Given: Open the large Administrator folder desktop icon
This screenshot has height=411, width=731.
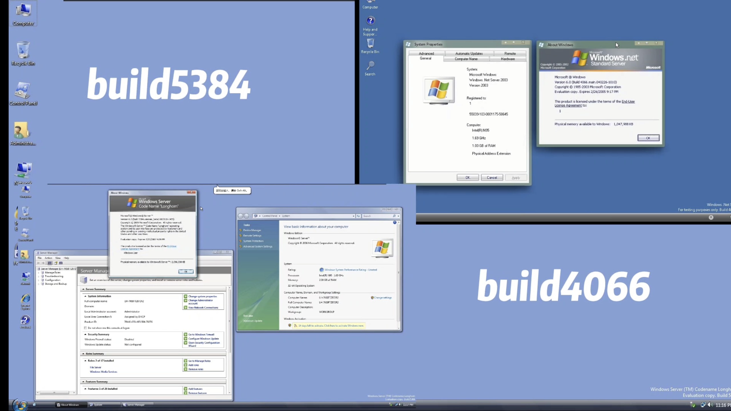Looking at the screenshot, I should (x=23, y=134).
